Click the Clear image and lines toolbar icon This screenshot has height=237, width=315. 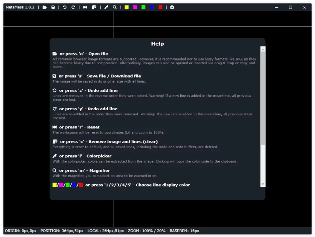tap(94, 7)
